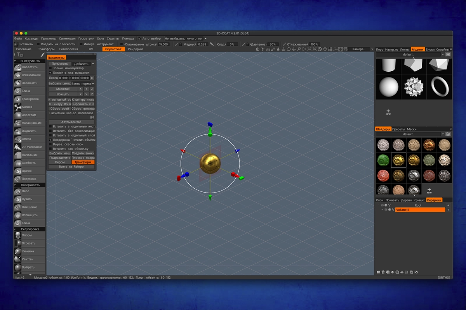Switch to the Ретопология tab
Image resolution: width=466 pixels, height=310 pixels.
[x=68, y=49]
